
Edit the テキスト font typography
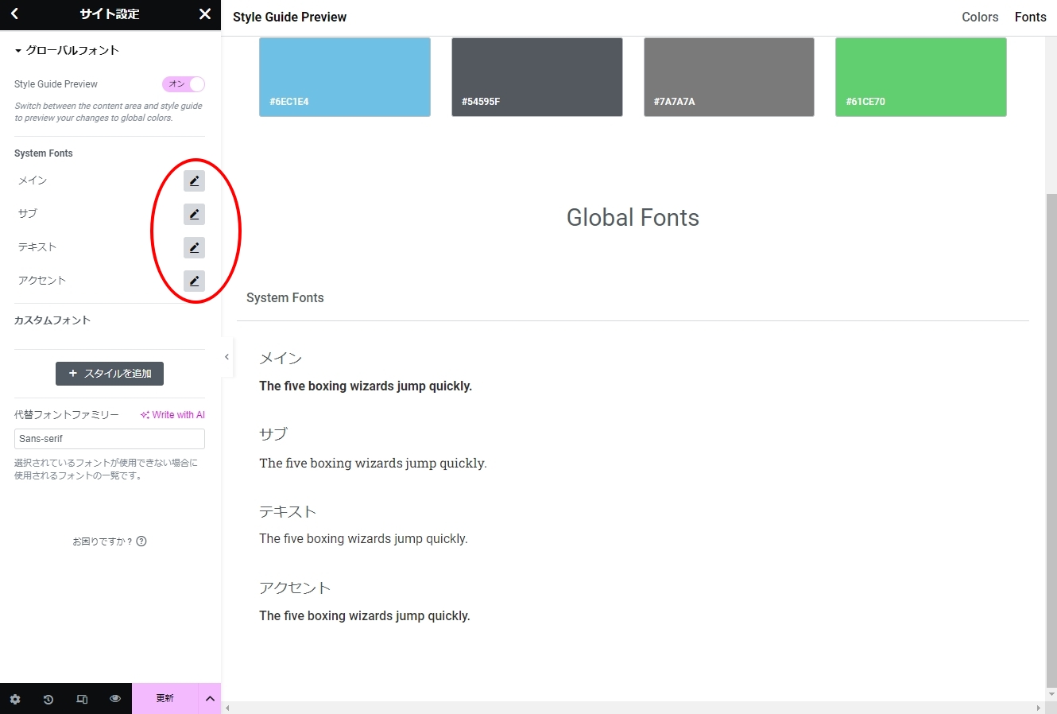tap(194, 248)
